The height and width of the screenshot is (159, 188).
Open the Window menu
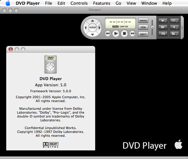point(149,3)
